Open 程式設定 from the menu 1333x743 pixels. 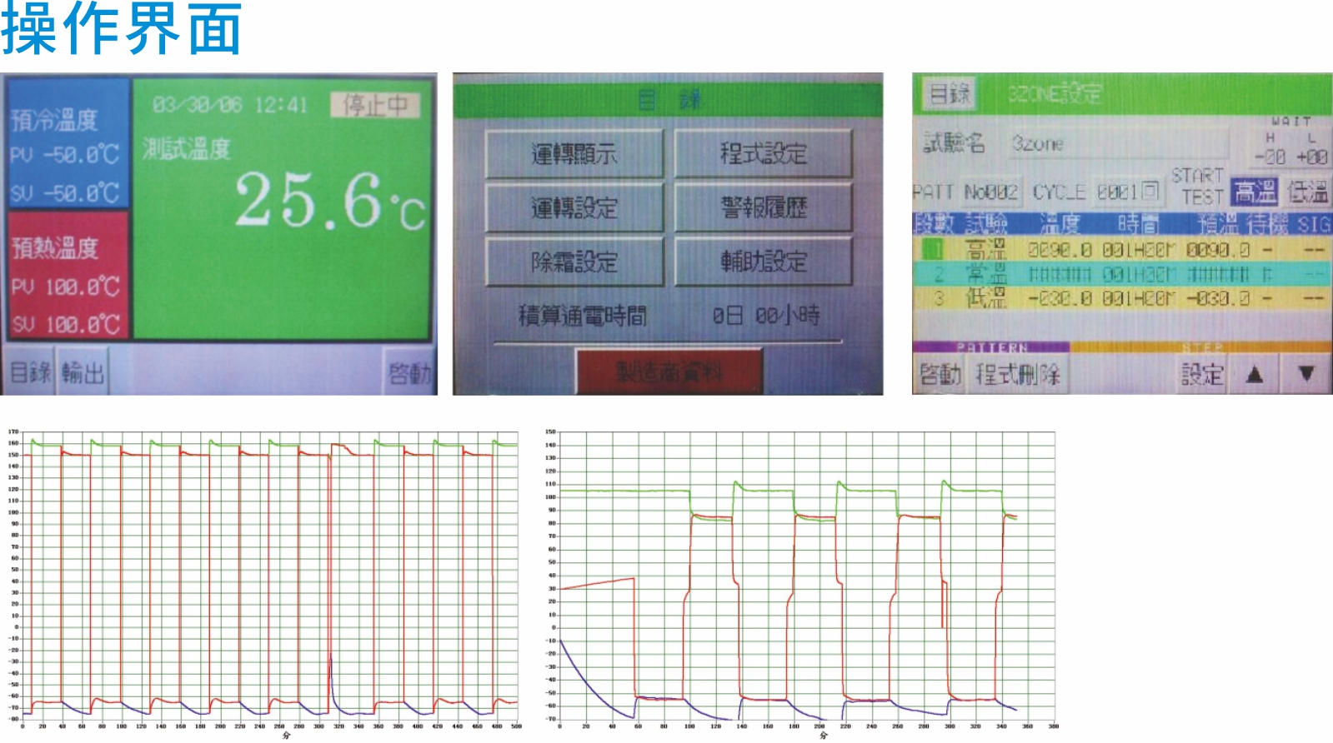tap(763, 153)
